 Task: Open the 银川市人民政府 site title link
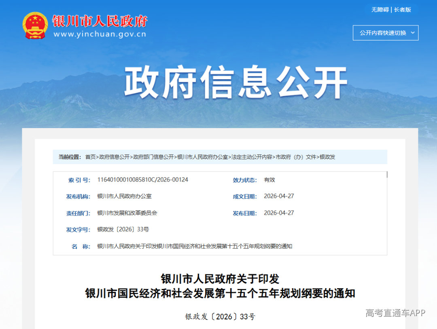click(100, 21)
